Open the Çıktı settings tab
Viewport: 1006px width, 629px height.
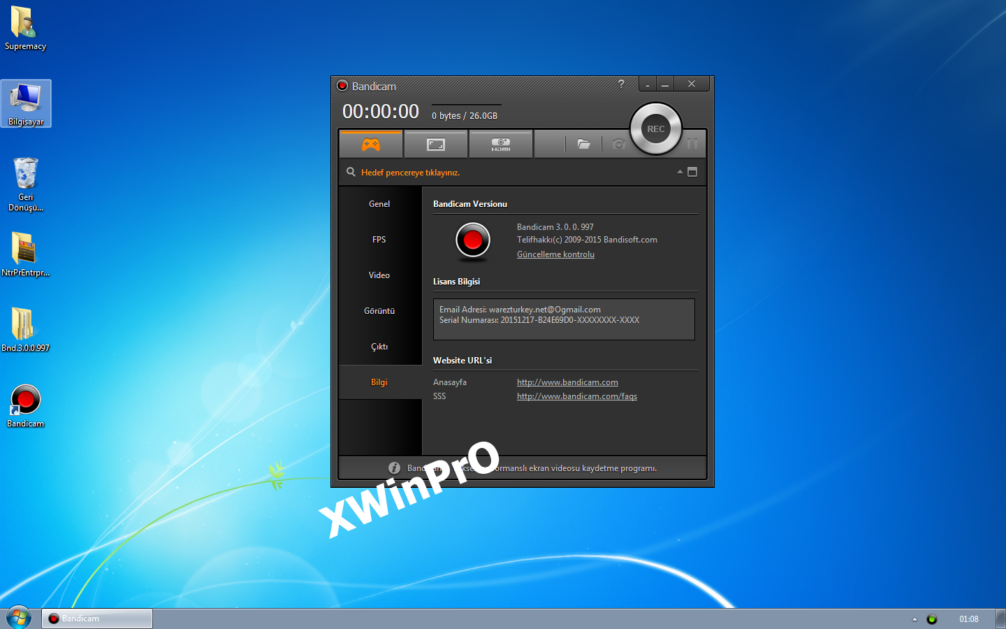click(x=379, y=347)
